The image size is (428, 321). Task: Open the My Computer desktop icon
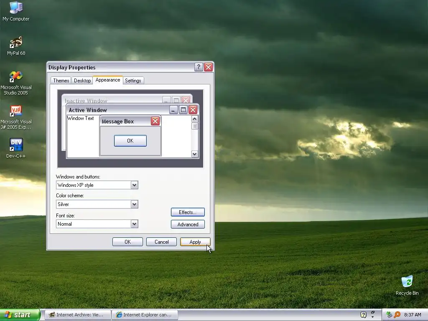coord(16,11)
